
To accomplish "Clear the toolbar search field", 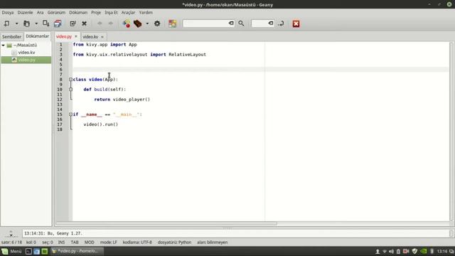I will [x=231, y=23].
